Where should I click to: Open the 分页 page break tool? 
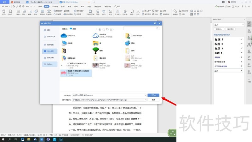coord(4,12)
